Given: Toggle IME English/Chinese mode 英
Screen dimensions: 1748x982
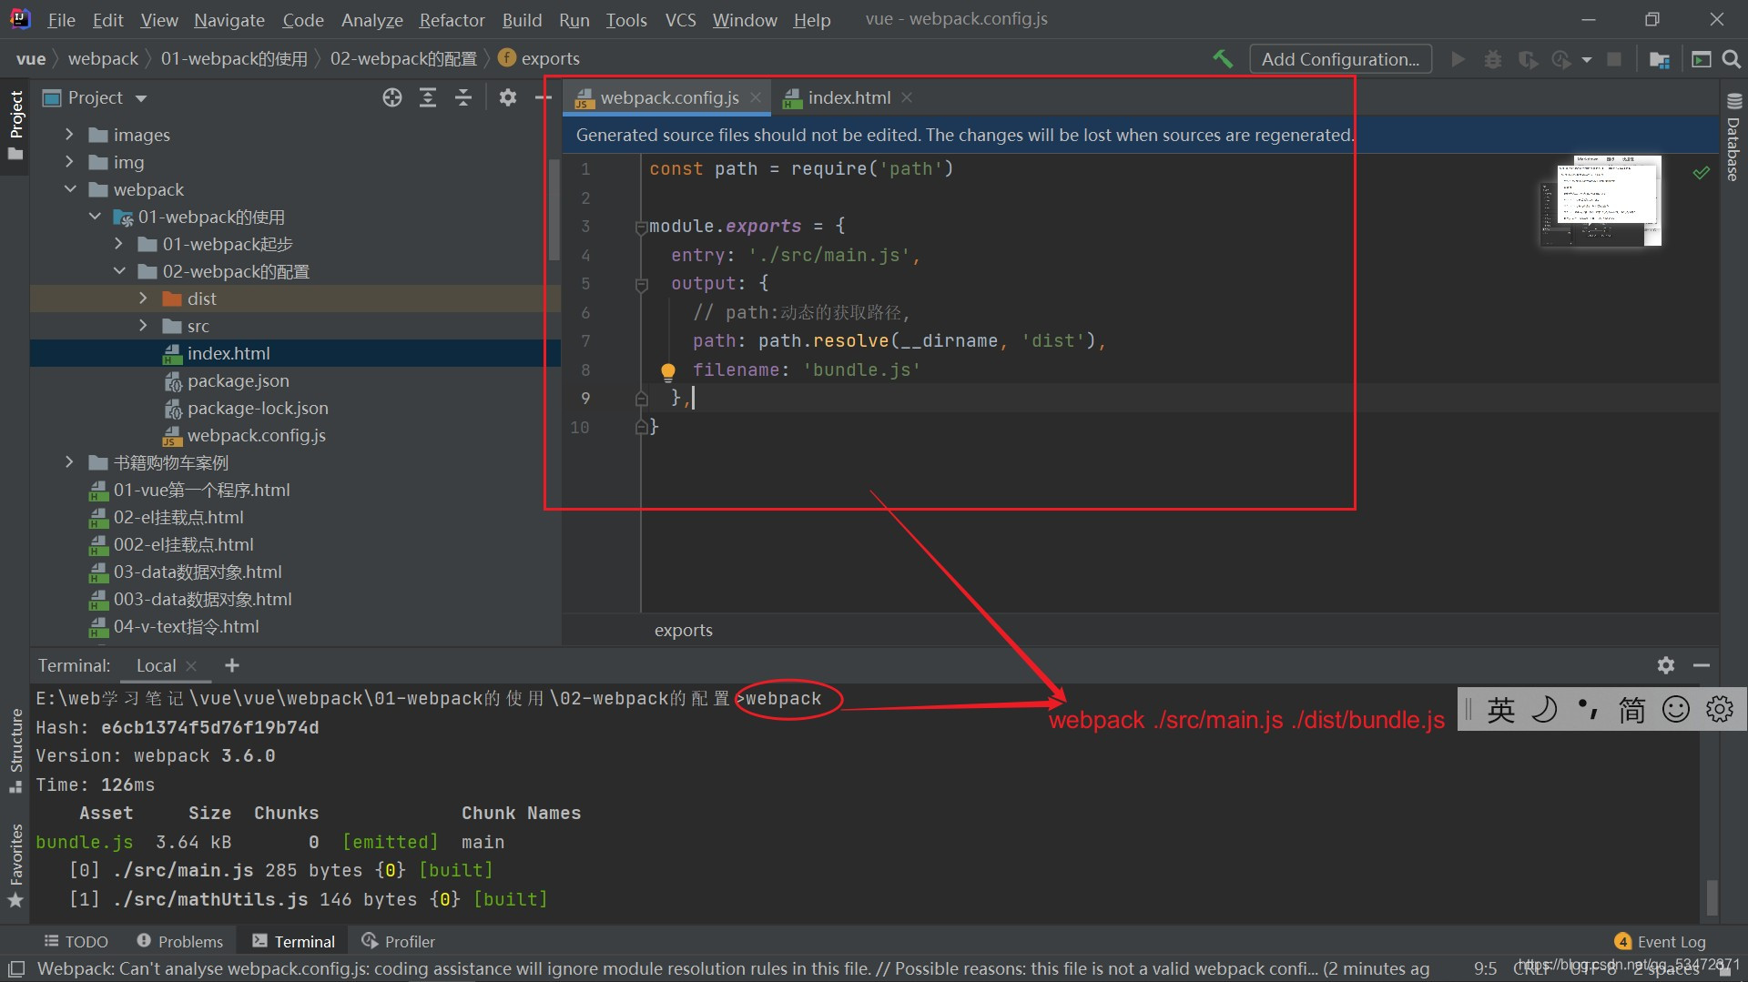Looking at the screenshot, I should (1500, 709).
